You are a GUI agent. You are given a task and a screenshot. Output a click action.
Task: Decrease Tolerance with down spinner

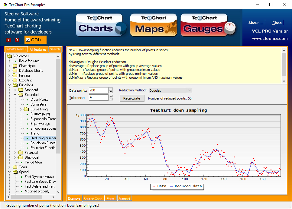point(111,99)
